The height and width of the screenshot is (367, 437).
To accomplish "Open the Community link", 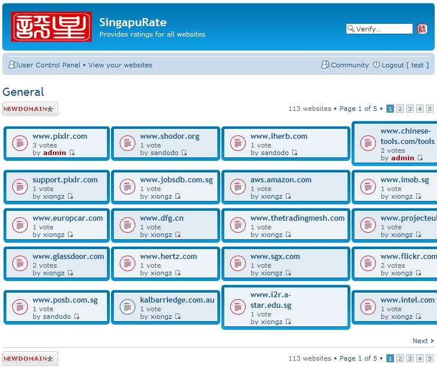I will [x=350, y=65].
